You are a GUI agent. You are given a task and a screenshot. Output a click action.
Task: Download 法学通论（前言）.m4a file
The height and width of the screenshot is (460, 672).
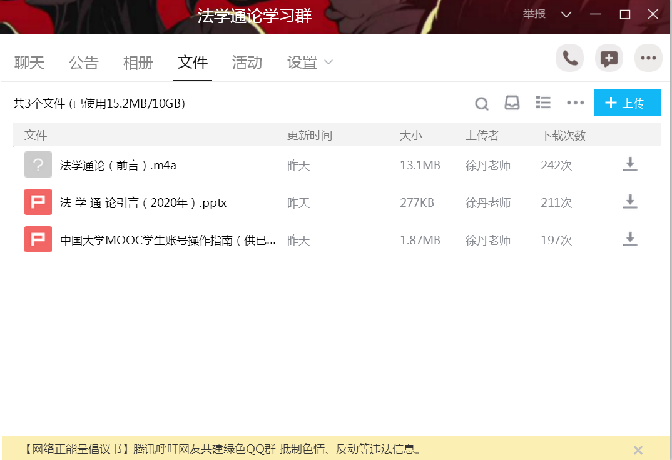tap(630, 164)
